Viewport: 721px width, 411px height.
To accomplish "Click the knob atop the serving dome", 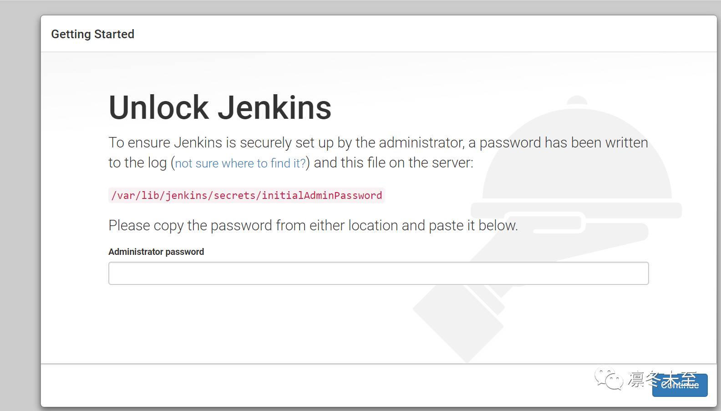I will point(577,100).
